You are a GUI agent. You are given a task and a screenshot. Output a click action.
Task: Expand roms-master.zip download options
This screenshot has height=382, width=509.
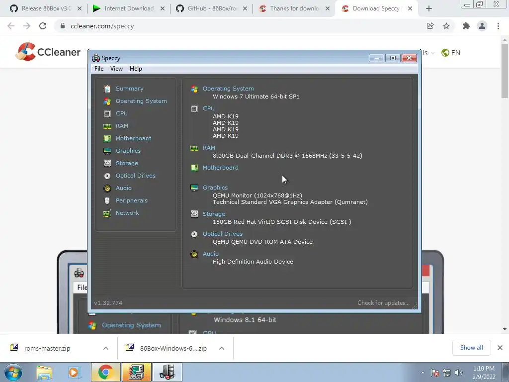(x=106, y=348)
